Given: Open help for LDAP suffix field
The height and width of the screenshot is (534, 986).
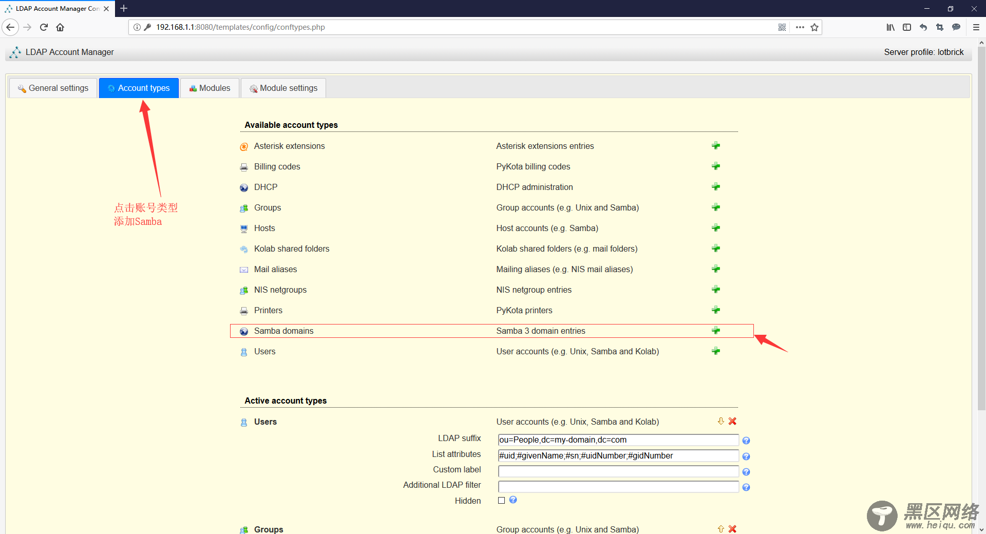Looking at the screenshot, I should 746,441.
